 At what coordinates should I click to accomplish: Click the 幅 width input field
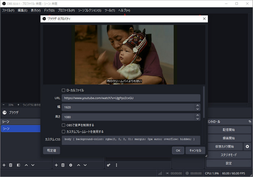click(128, 107)
